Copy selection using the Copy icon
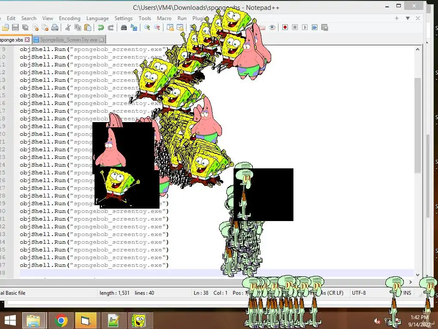Screen dimensions: 438x329 pyautogui.click(x=78, y=27)
